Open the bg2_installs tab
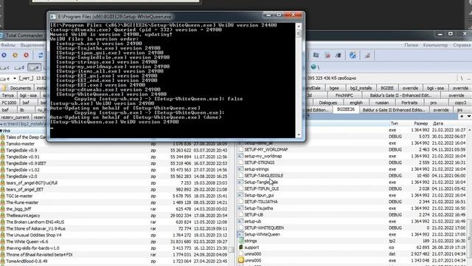472x266 pixels. click(x=361, y=88)
